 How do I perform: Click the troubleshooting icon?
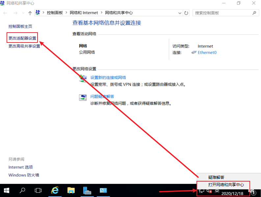[x=83, y=98]
